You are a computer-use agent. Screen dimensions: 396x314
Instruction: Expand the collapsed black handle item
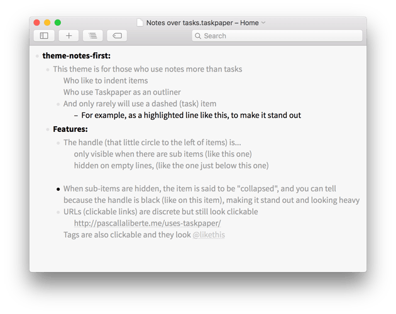tap(58, 189)
